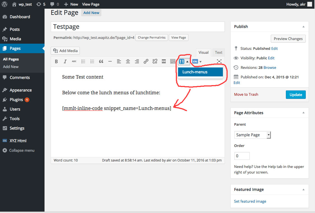
Task: Center align the text
Action: (x=128, y=62)
